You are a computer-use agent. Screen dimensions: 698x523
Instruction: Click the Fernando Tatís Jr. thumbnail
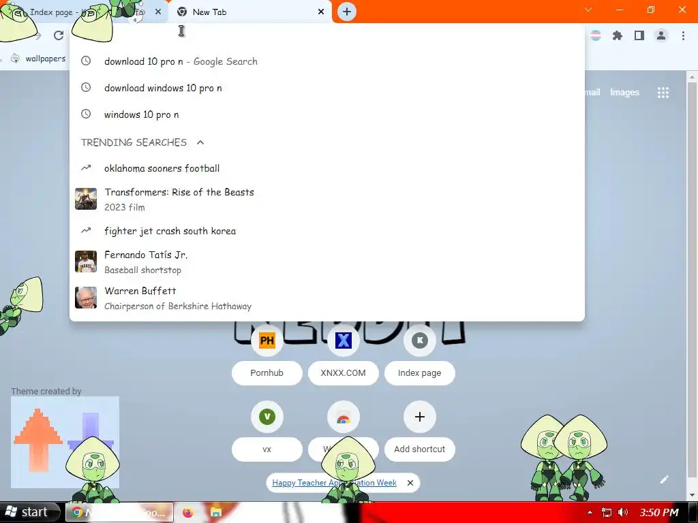86,261
